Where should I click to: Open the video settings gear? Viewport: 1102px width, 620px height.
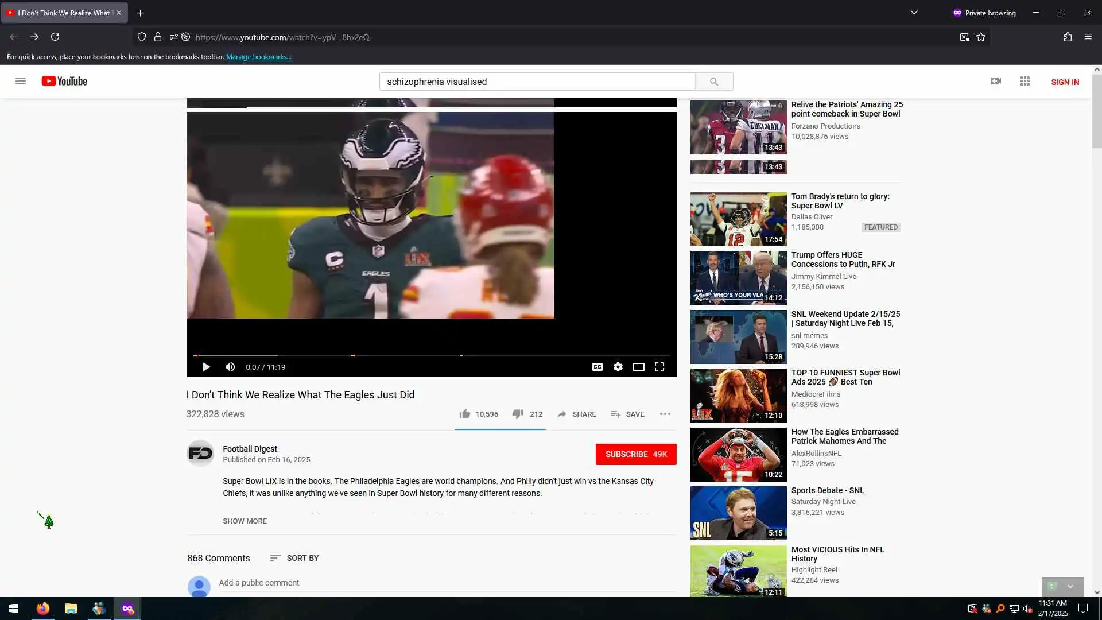pyautogui.click(x=618, y=367)
